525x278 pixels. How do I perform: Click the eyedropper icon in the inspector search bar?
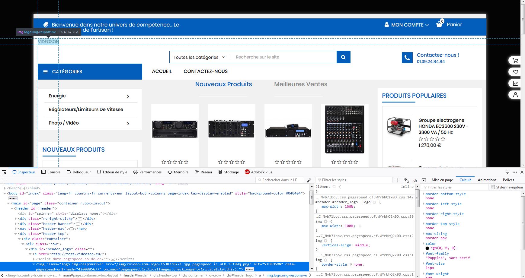309,180
